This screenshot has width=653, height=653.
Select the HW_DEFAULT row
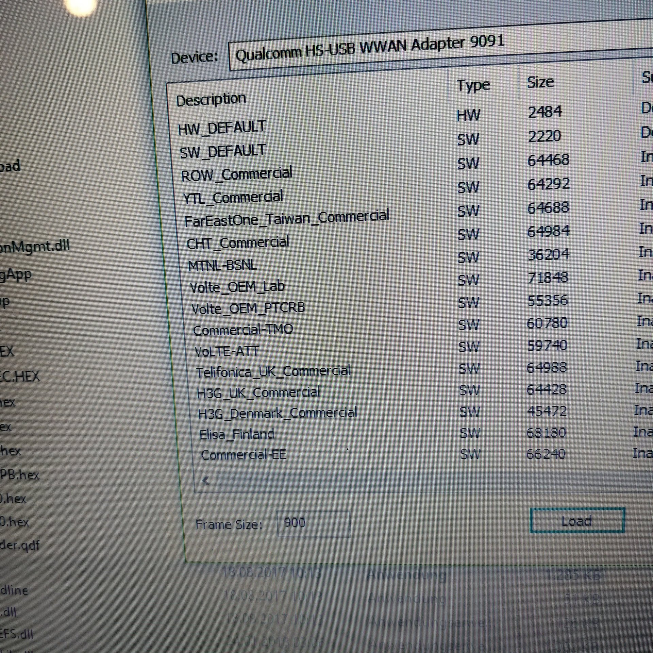click(222, 128)
